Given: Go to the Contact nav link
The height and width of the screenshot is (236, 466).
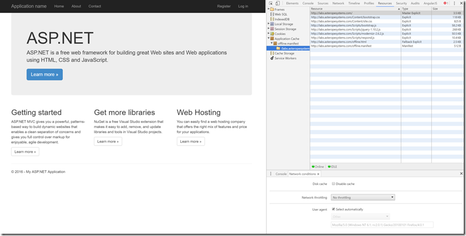Looking at the screenshot, I should (x=95, y=6).
